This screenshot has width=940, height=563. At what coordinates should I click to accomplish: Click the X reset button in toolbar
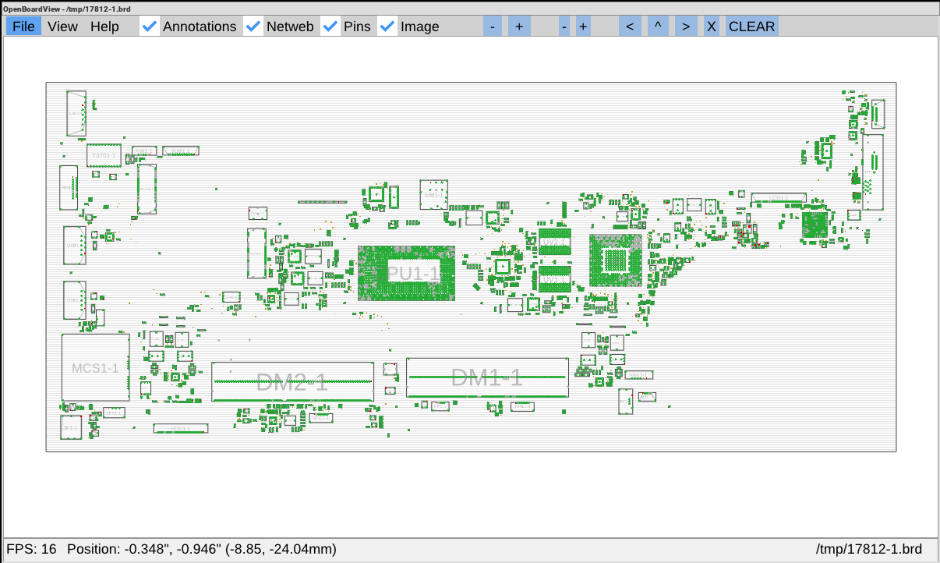711,27
